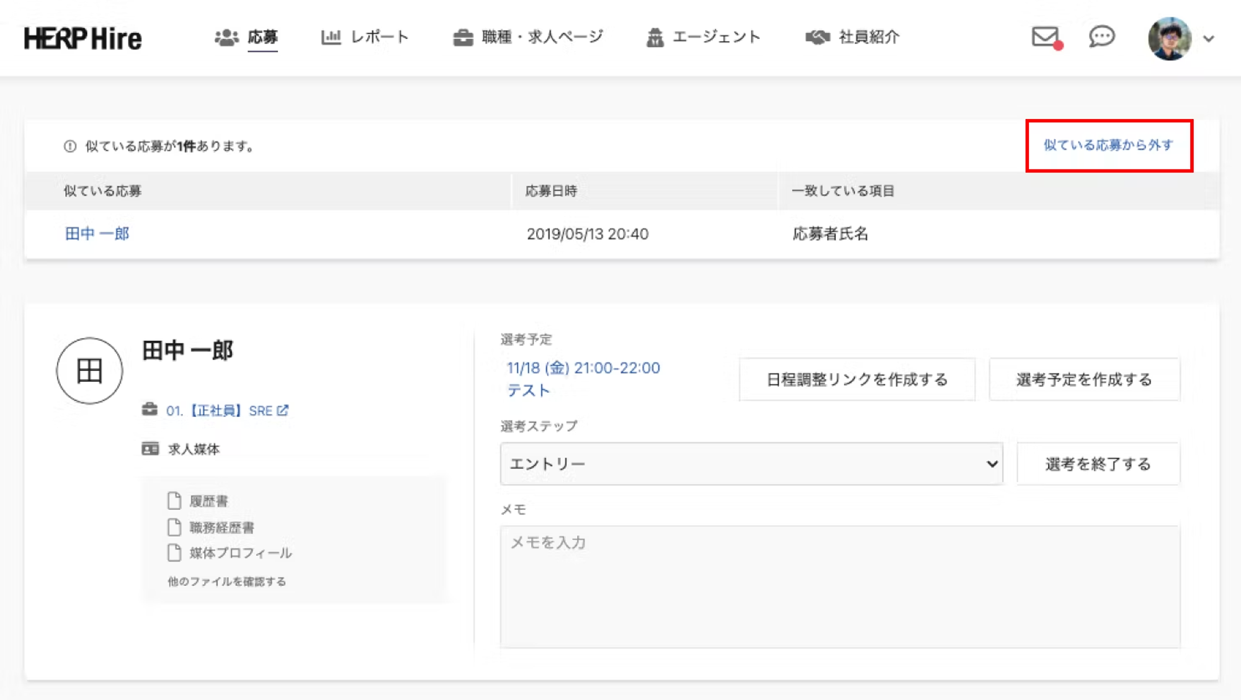Viewport: 1241px width, 700px height.
Task: Click the HERP Hire logo
Action: 83,38
